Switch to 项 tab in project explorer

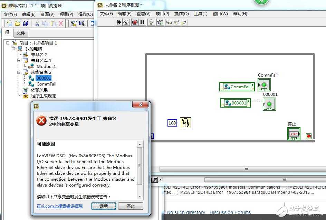click(x=7, y=32)
